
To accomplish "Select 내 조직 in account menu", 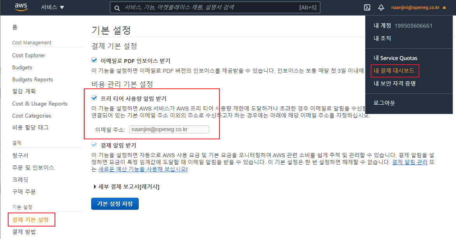I will [382, 38].
